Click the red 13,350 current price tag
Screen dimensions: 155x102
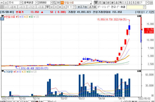pyautogui.click(x=149, y=31)
